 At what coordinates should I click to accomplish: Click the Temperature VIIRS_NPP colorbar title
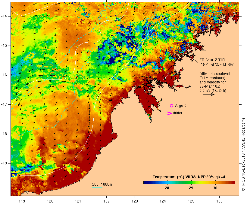pyautogui.click(x=189, y=177)
